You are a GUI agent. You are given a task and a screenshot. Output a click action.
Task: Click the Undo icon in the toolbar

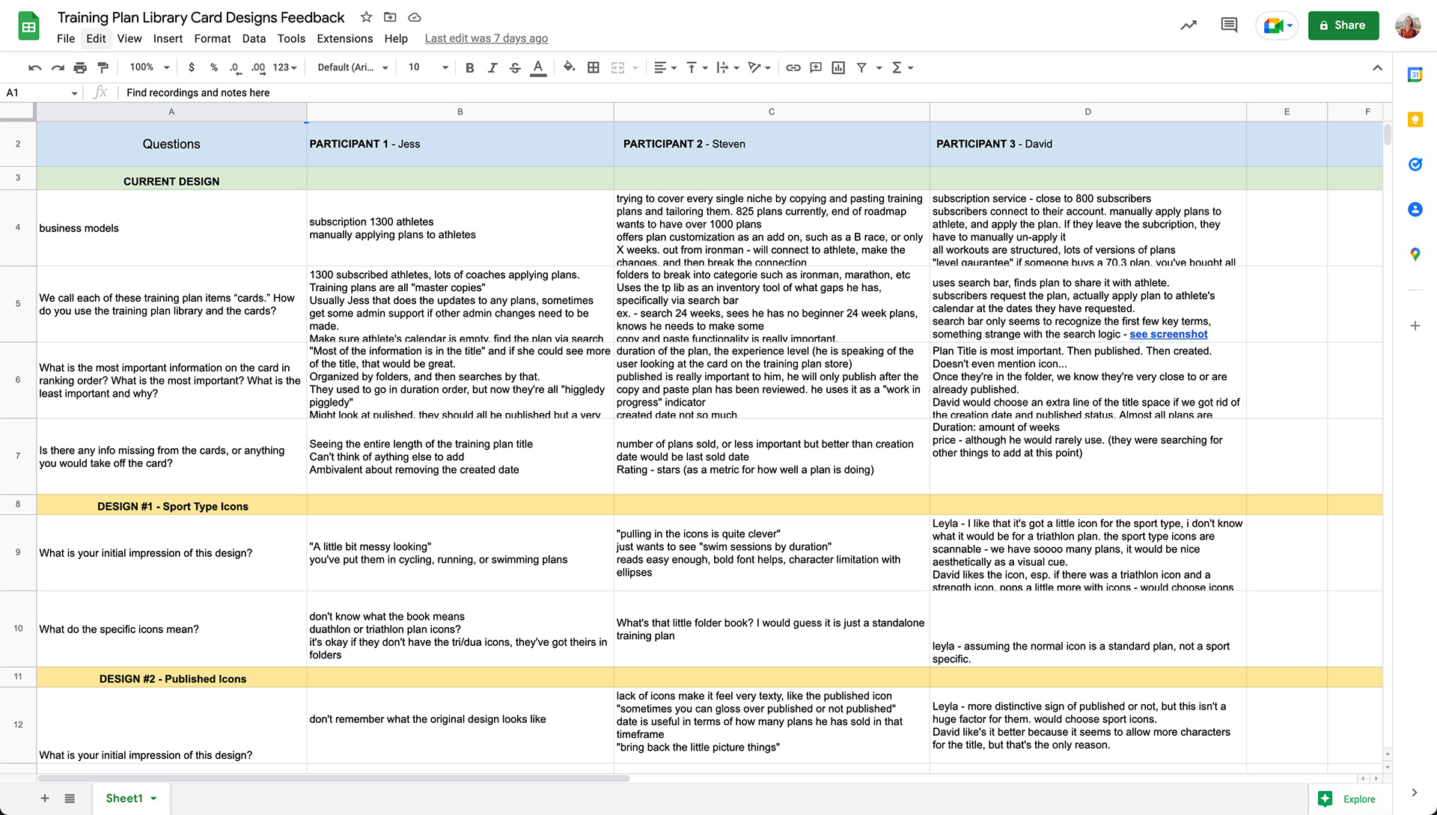coord(34,67)
